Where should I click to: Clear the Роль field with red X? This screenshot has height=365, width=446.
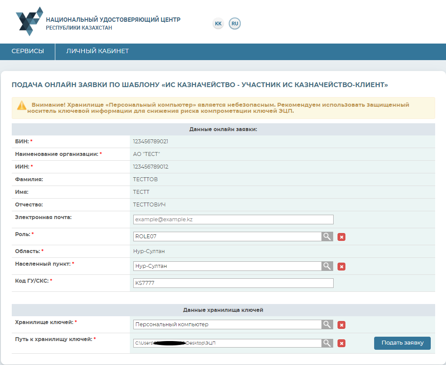tap(342, 237)
